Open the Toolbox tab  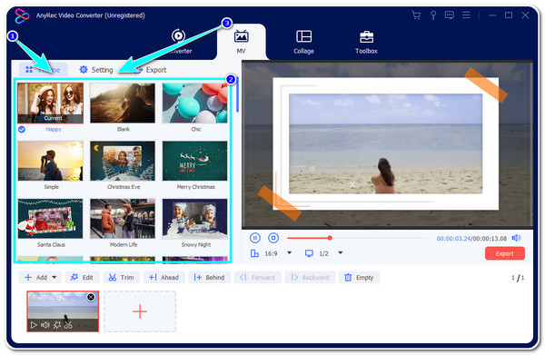pos(366,42)
